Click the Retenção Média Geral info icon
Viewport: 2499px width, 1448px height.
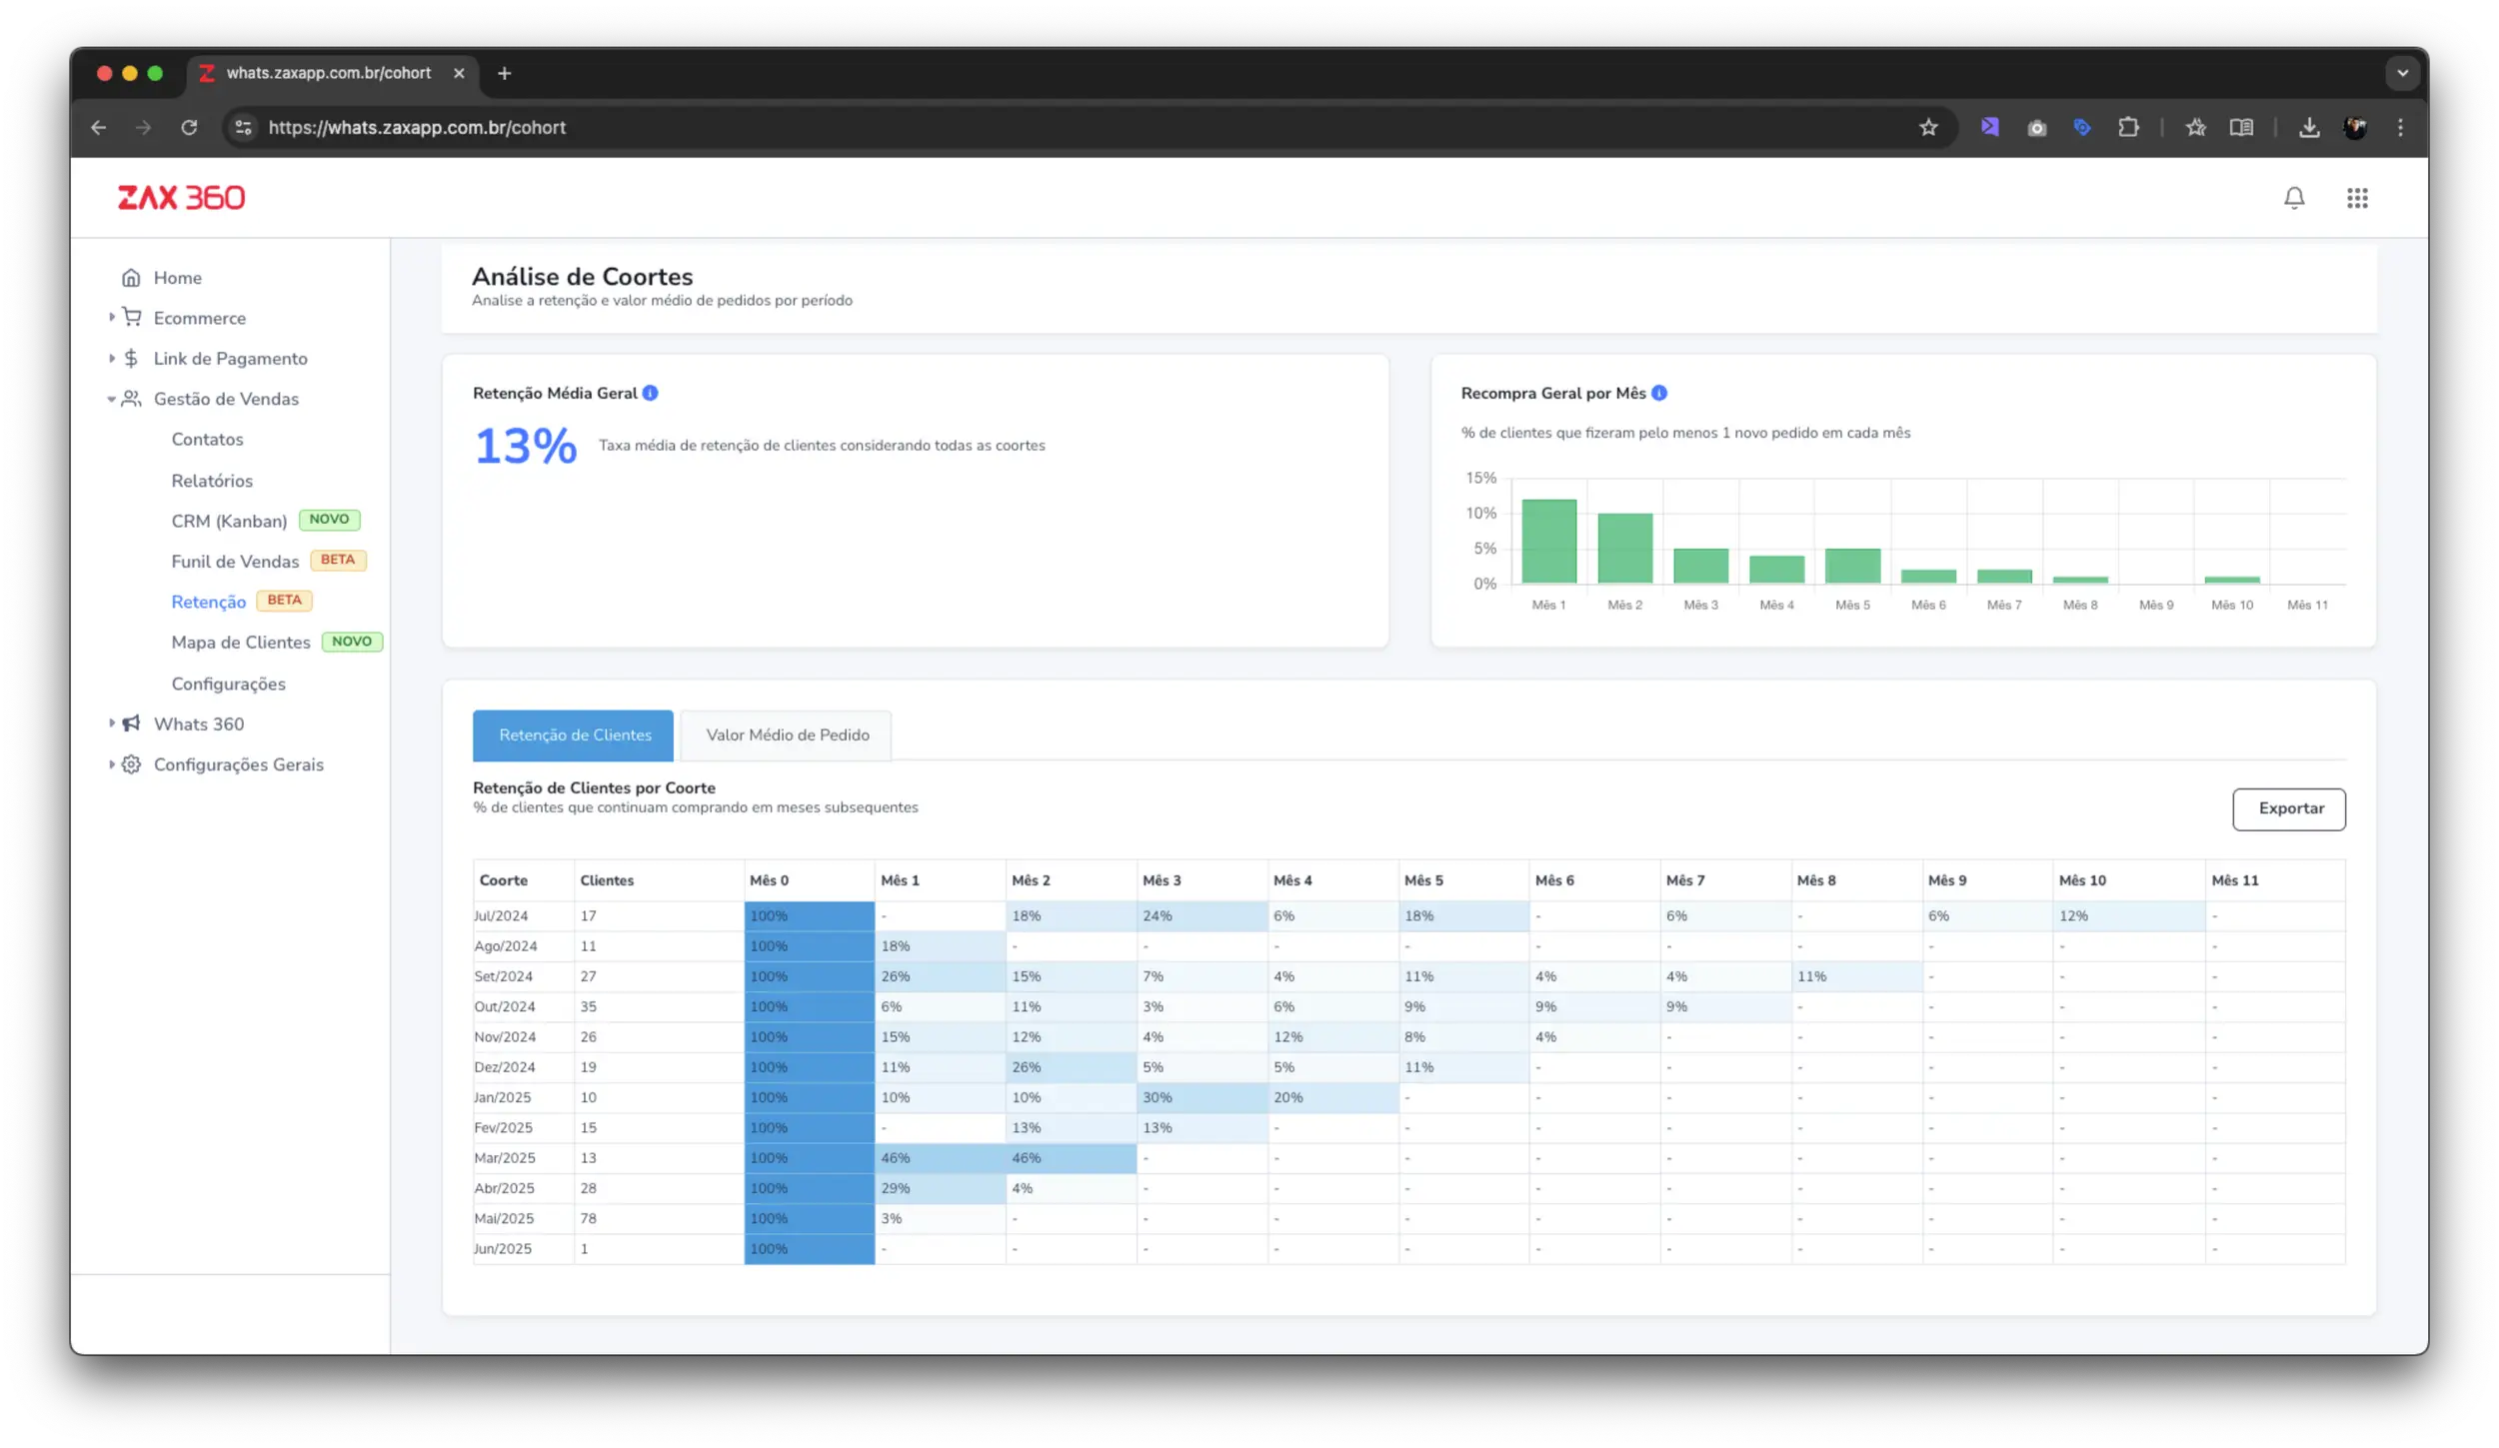pos(650,393)
